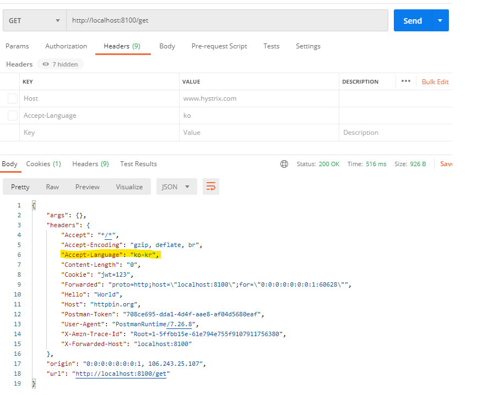Select the request Headers (9) tab
Image resolution: width=488 pixels, height=395 pixels.
[122, 46]
